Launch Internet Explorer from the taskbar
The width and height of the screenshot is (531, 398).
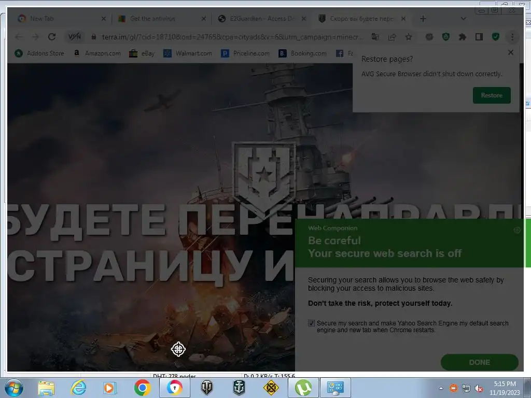click(x=79, y=388)
